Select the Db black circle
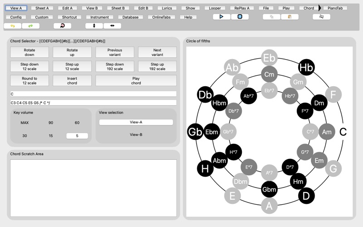The height and width of the screenshot is (227, 363). tap(205, 94)
